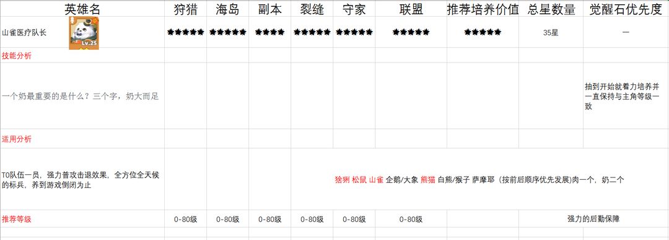Click the 35星 total stars cell

pyautogui.click(x=551, y=33)
